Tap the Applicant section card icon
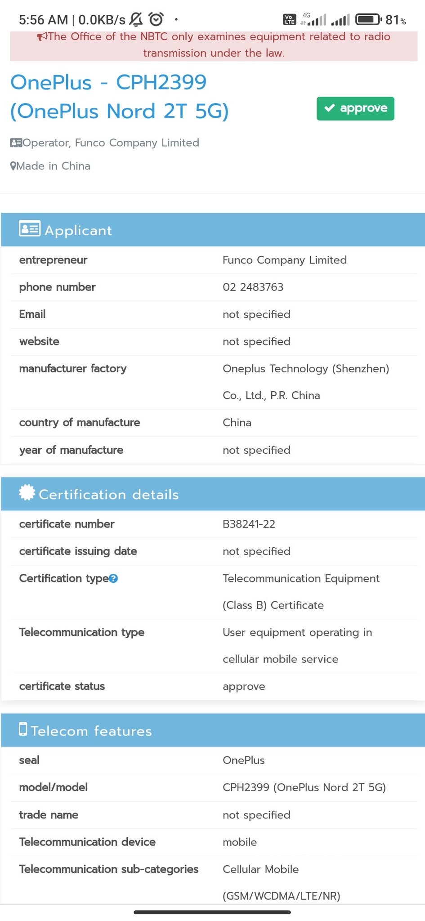Viewport: 425px width, 921px height. [30, 229]
